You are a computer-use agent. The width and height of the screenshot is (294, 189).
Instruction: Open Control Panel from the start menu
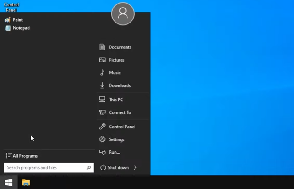point(117,127)
